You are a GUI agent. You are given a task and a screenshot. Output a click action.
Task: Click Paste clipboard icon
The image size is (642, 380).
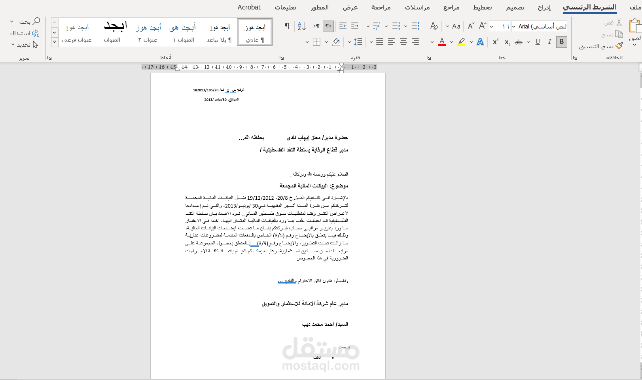click(635, 26)
